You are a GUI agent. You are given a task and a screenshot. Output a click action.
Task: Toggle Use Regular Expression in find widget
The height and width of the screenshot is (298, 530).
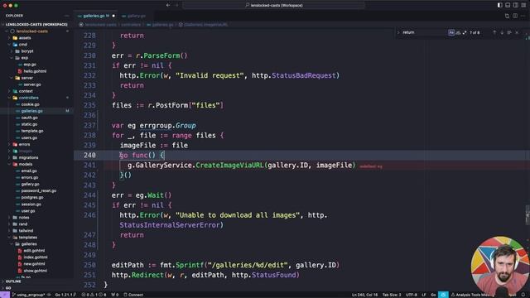tap(465, 32)
